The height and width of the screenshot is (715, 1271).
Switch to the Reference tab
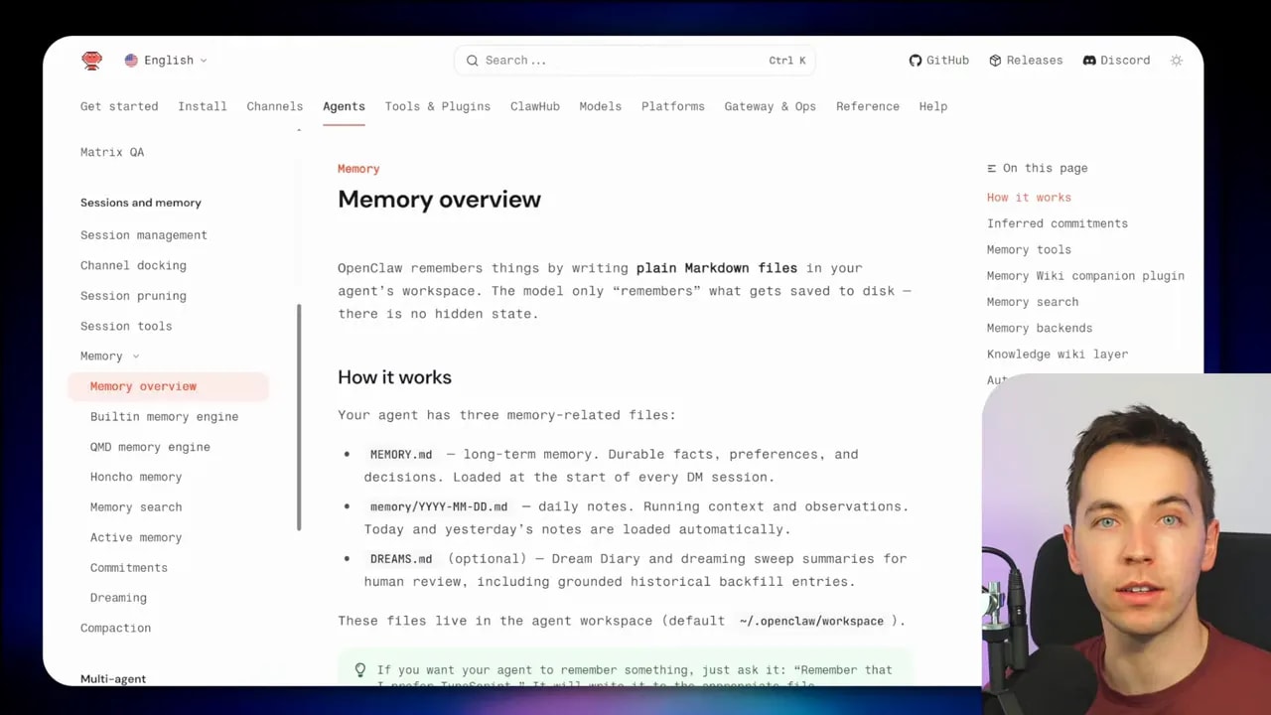click(868, 106)
